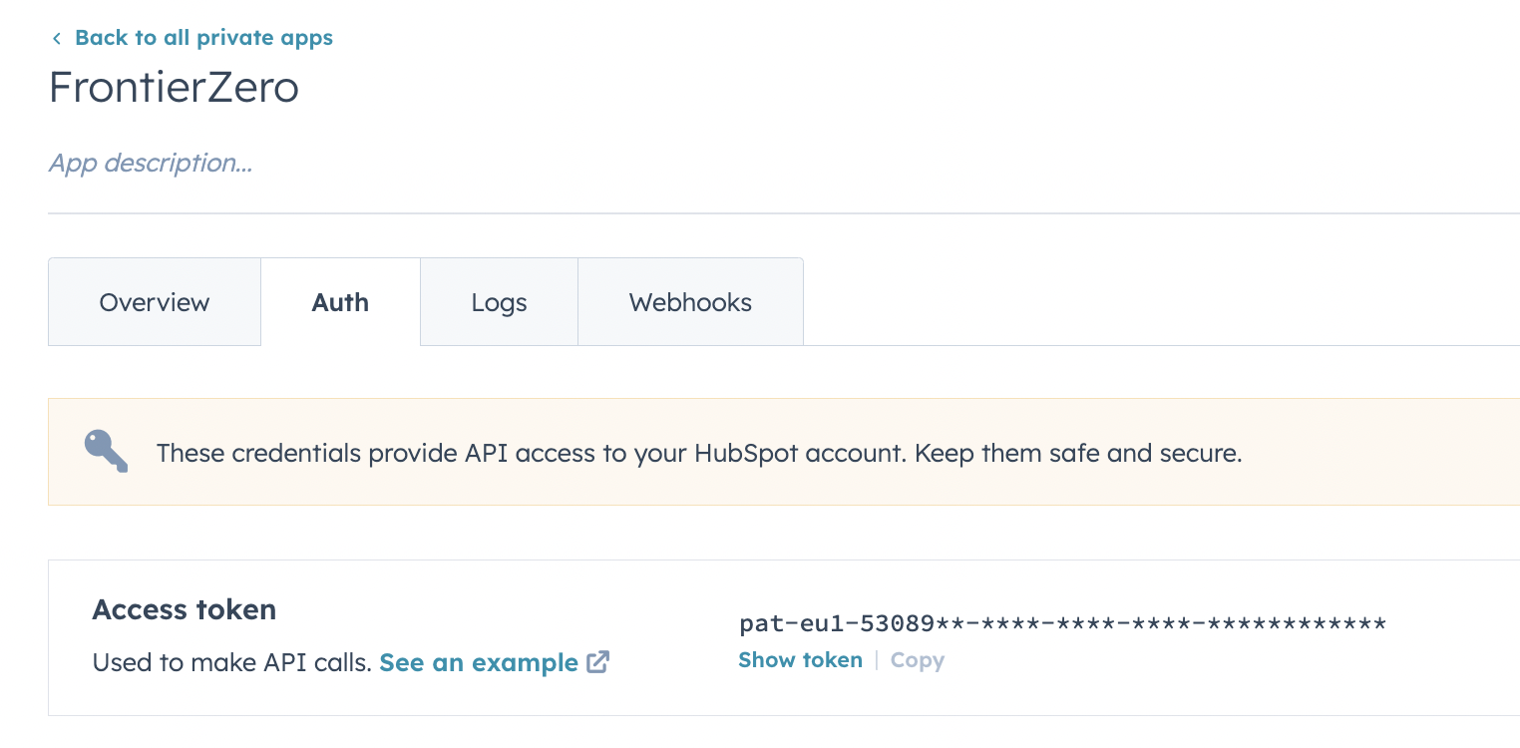The height and width of the screenshot is (748, 1520).
Task: Reveal the token with Show token
Action: [x=800, y=660]
